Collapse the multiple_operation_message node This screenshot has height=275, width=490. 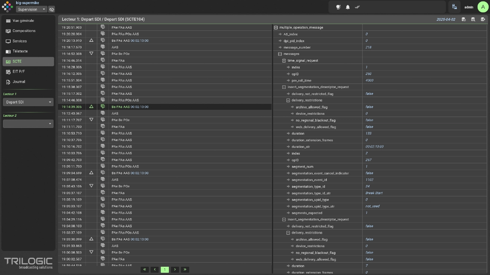point(276,27)
